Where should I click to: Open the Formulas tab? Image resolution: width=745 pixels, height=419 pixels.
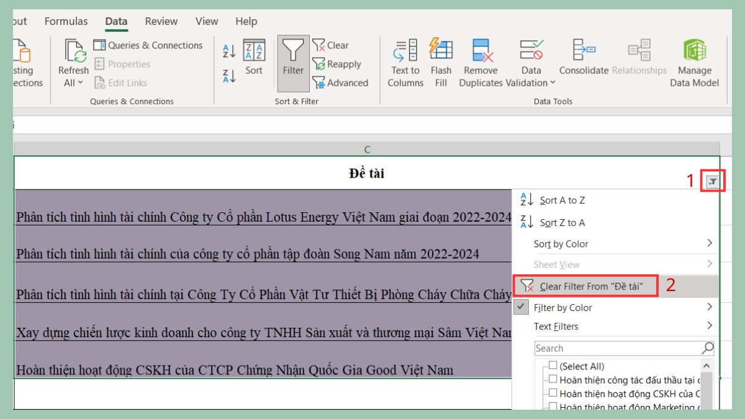coord(66,20)
